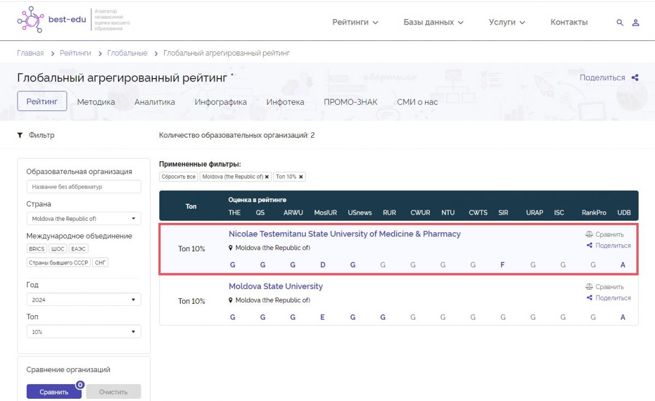Type in the organization name search field
The image size is (655, 401).
pos(84,187)
